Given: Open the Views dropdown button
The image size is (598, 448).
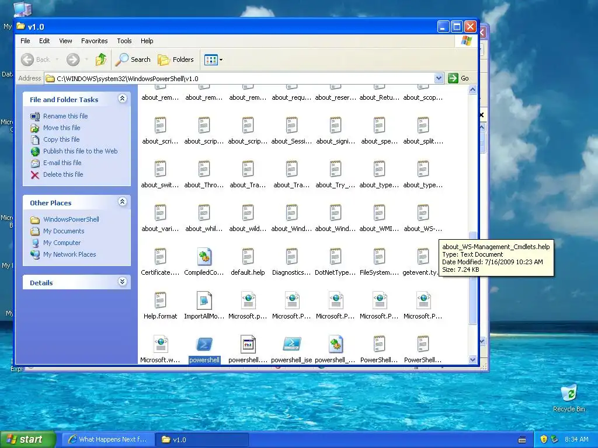Looking at the screenshot, I should (x=213, y=60).
